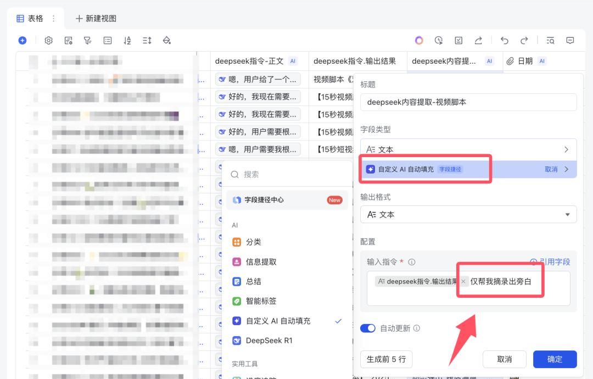The width and height of the screenshot is (593, 379).
Task: Open field settings gear icon in toolbar
Action: [x=48, y=41]
